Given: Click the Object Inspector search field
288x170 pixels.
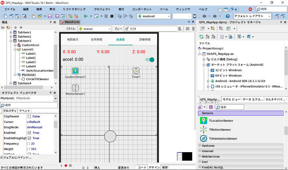Looking at the screenshot, I should pos(29,105).
